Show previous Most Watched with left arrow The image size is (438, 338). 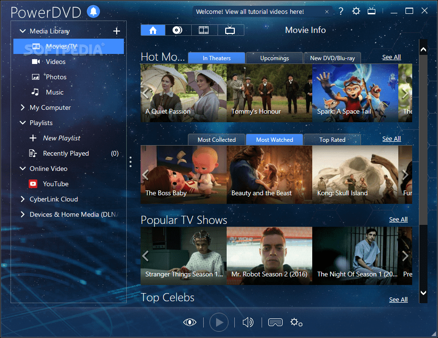point(145,175)
